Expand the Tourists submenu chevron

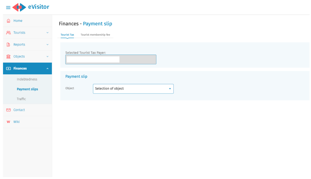pyautogui.click(x=47, y=33)
